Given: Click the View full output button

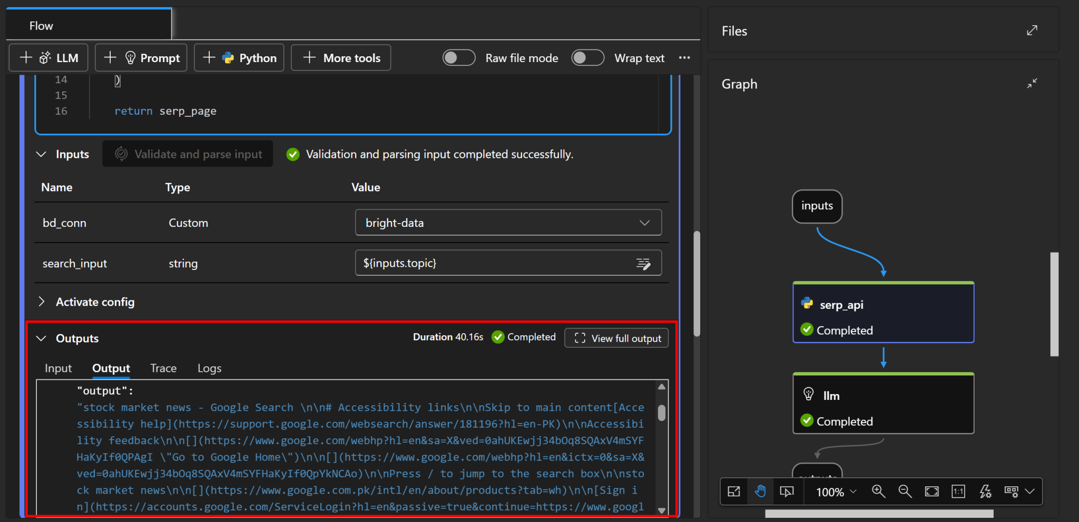Looking at the screenshot, I should [616, 338].
